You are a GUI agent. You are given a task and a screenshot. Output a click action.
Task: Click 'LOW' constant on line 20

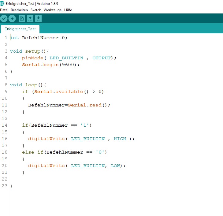point(115,166)
